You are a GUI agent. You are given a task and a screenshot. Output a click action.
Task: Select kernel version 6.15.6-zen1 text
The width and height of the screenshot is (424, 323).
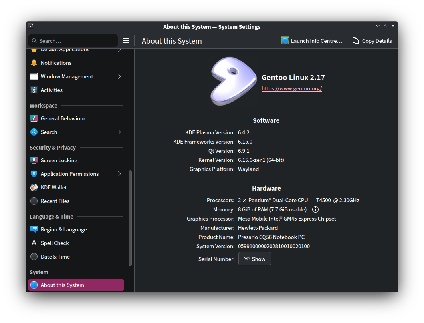coord(261,160)
